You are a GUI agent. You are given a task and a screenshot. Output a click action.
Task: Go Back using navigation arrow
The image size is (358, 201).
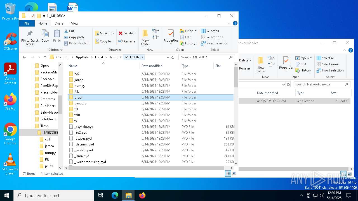(24, 57)
